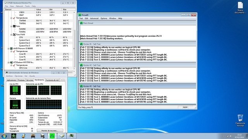
Task: Click the volume icon in system tray
Action: tap(231, 136)
